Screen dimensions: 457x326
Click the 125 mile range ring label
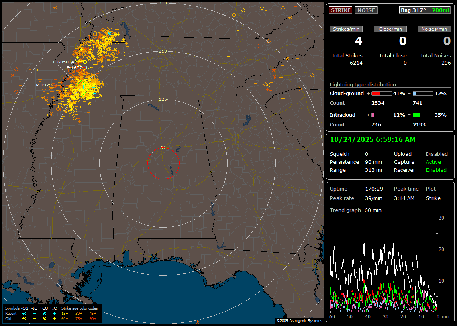point(163,99)
